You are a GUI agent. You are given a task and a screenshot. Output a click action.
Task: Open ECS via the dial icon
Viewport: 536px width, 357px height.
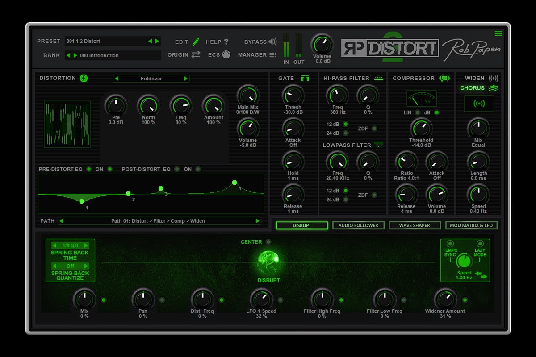(226, 55)
